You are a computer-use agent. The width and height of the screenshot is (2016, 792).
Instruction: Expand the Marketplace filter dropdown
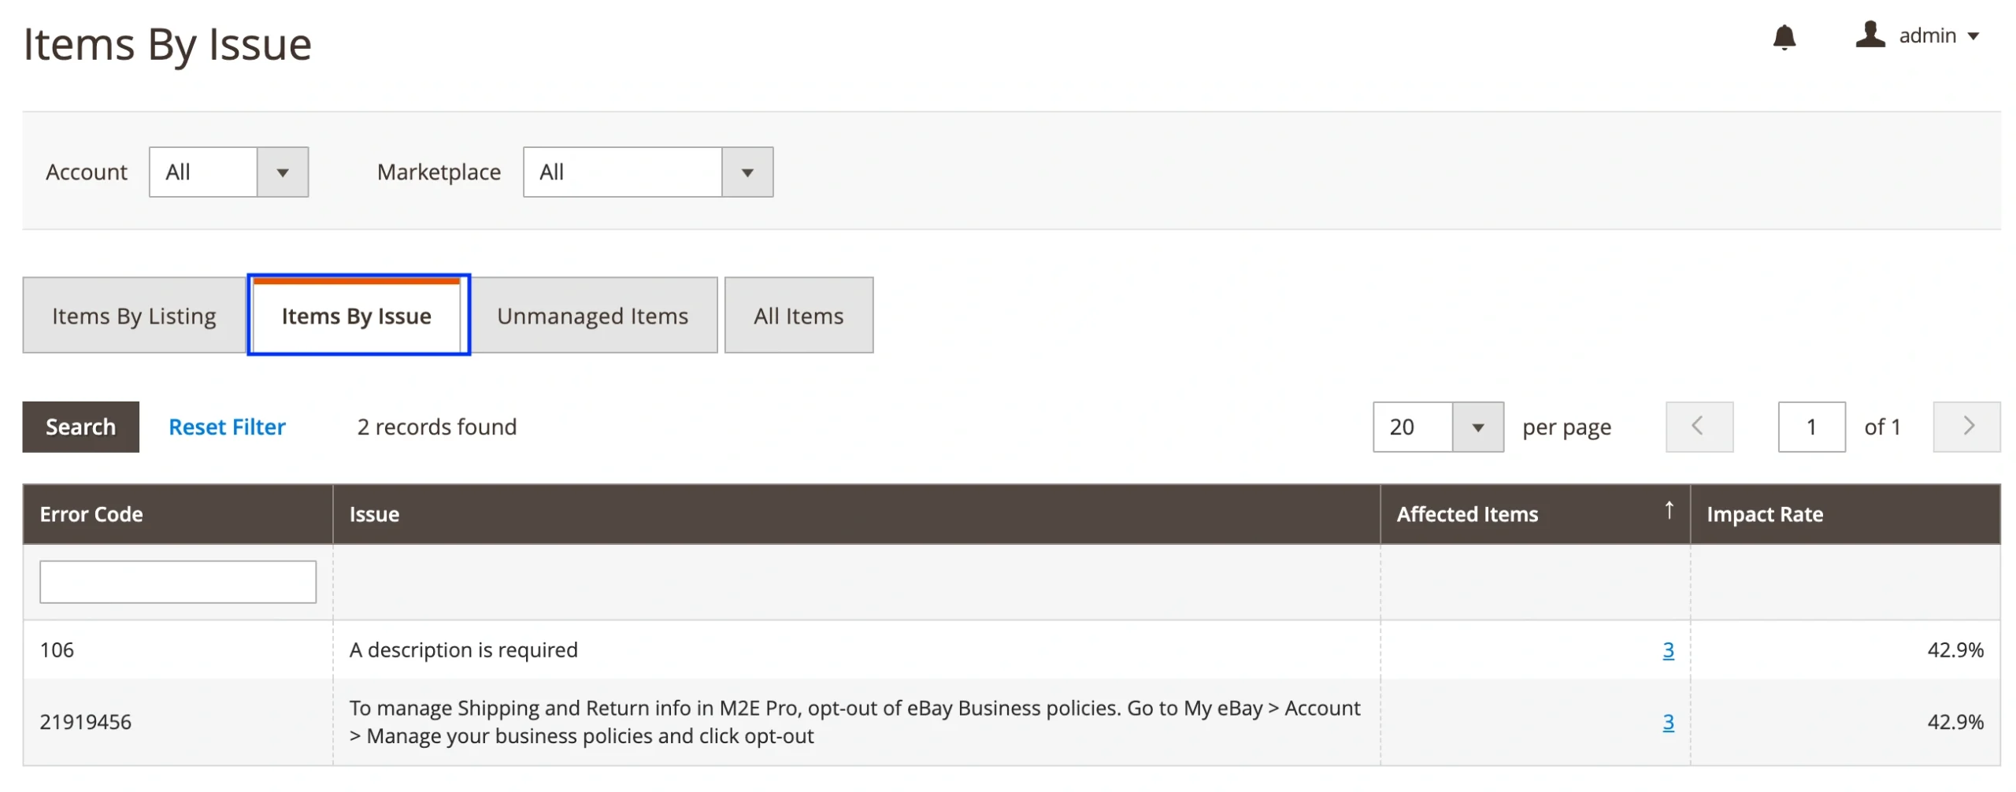[747, 172]
